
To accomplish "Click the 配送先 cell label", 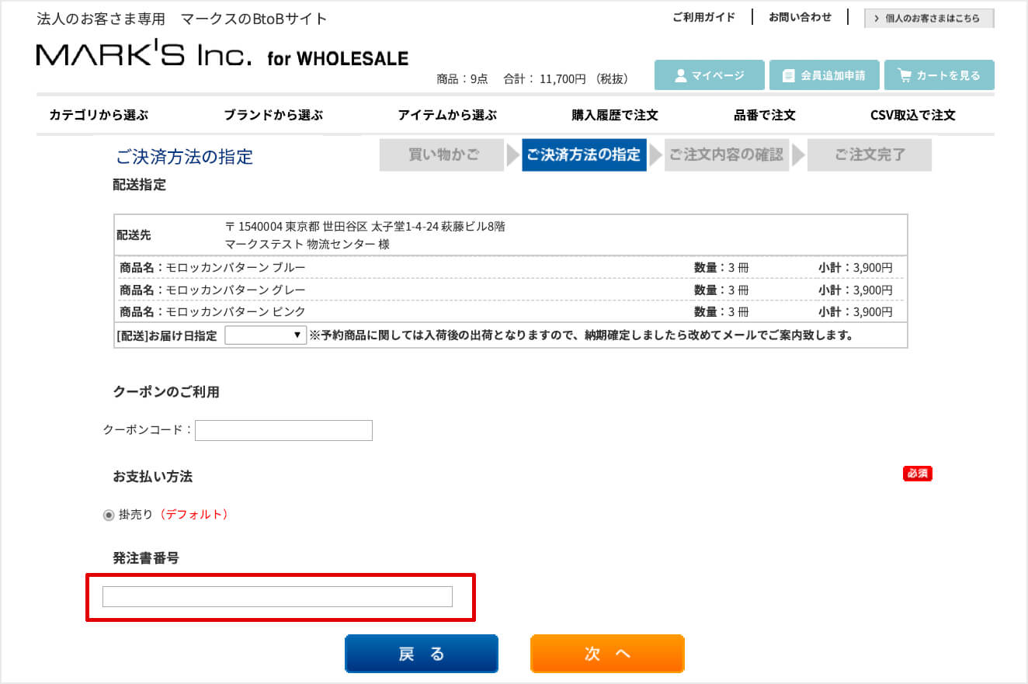I will point(134,234).
